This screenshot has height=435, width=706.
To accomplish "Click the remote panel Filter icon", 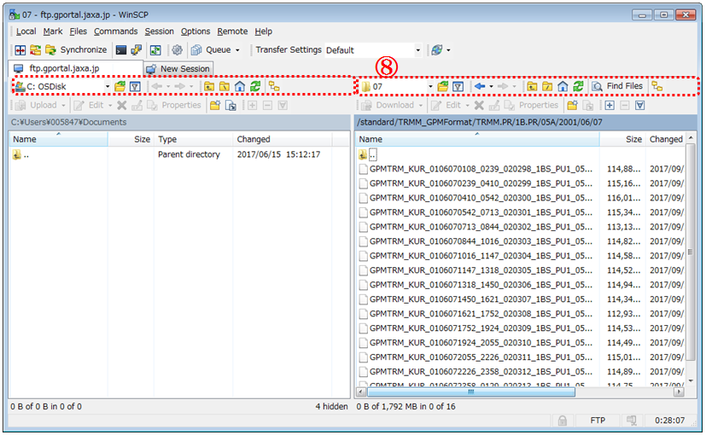I will tap(458, 86).
